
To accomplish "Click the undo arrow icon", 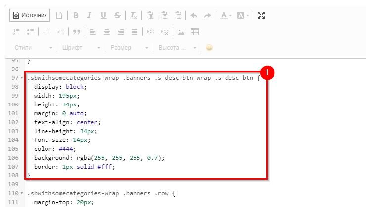I will (194, 15).
